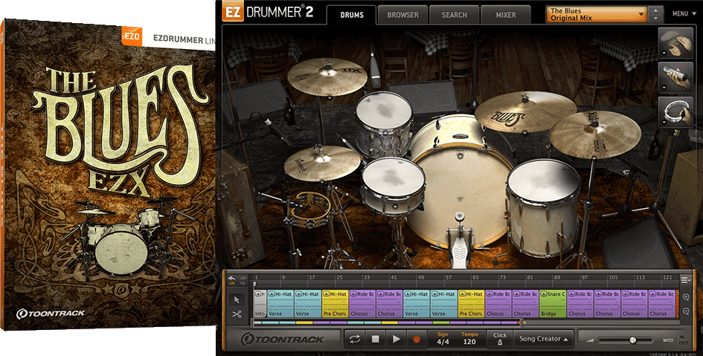Image resolution: width=703 pixels, height=356 pixels.
Task: Zoom out the song track
Action: pos(685,311)
